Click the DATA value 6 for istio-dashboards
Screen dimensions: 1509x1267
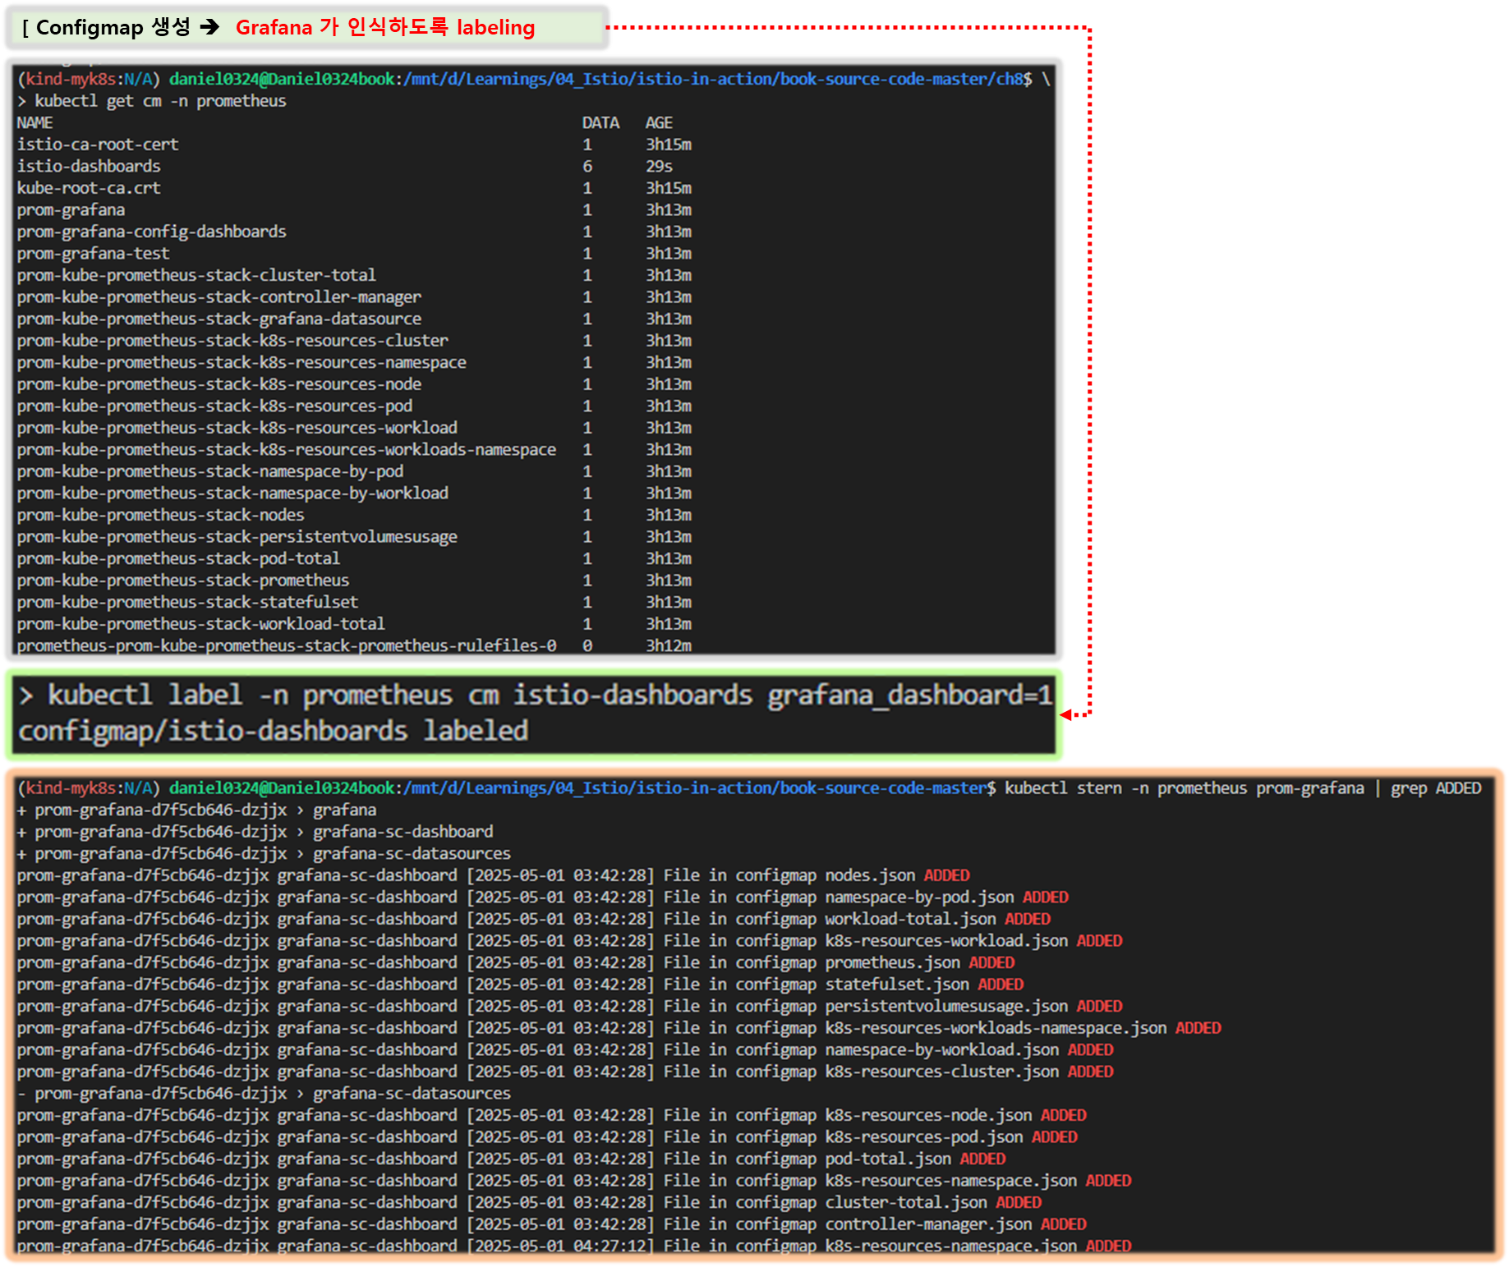tap(587, 166)
